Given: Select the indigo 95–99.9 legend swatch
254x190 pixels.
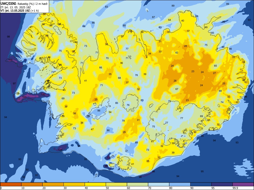Looking at the screenshot, I should (222, 184).
